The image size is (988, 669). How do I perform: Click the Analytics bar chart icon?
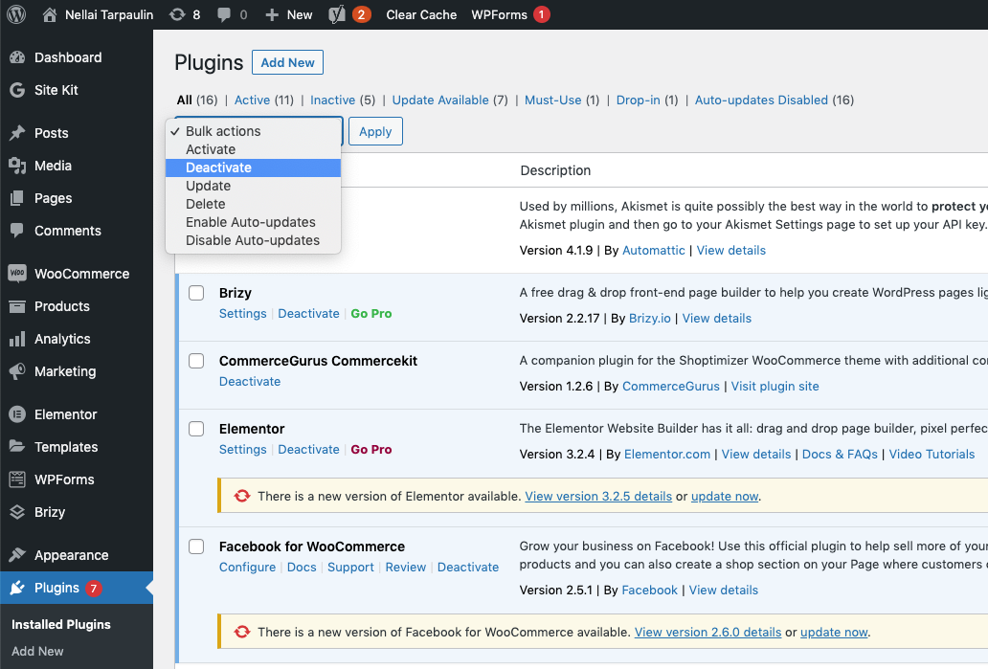tap(17, 339)
